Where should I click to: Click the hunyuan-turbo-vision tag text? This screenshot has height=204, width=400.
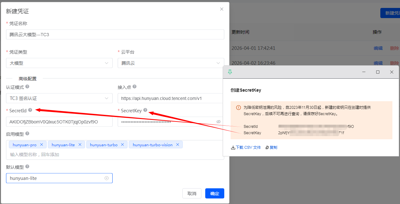[153, 145]
